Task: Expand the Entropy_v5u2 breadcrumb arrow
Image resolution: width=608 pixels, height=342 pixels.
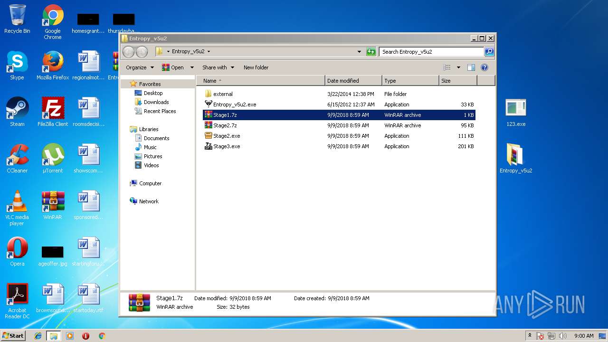Action: pos(209,52)
